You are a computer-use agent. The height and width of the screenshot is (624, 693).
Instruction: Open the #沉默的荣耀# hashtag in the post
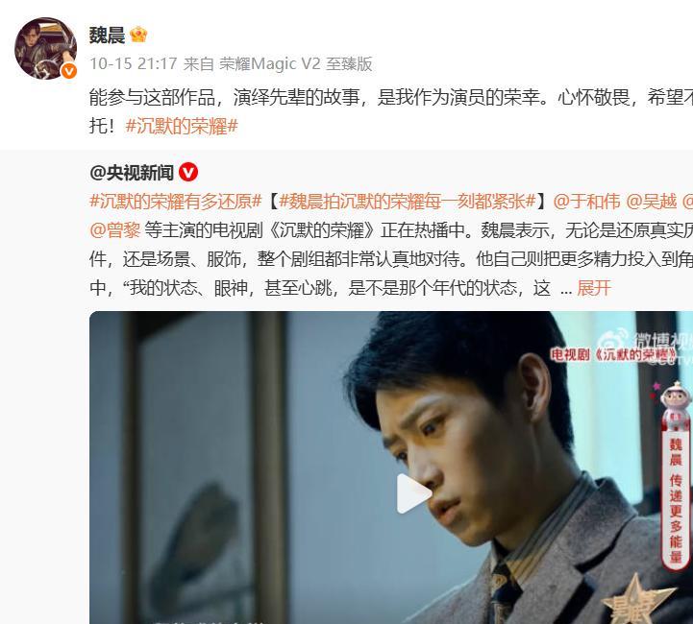pos(182,126)
